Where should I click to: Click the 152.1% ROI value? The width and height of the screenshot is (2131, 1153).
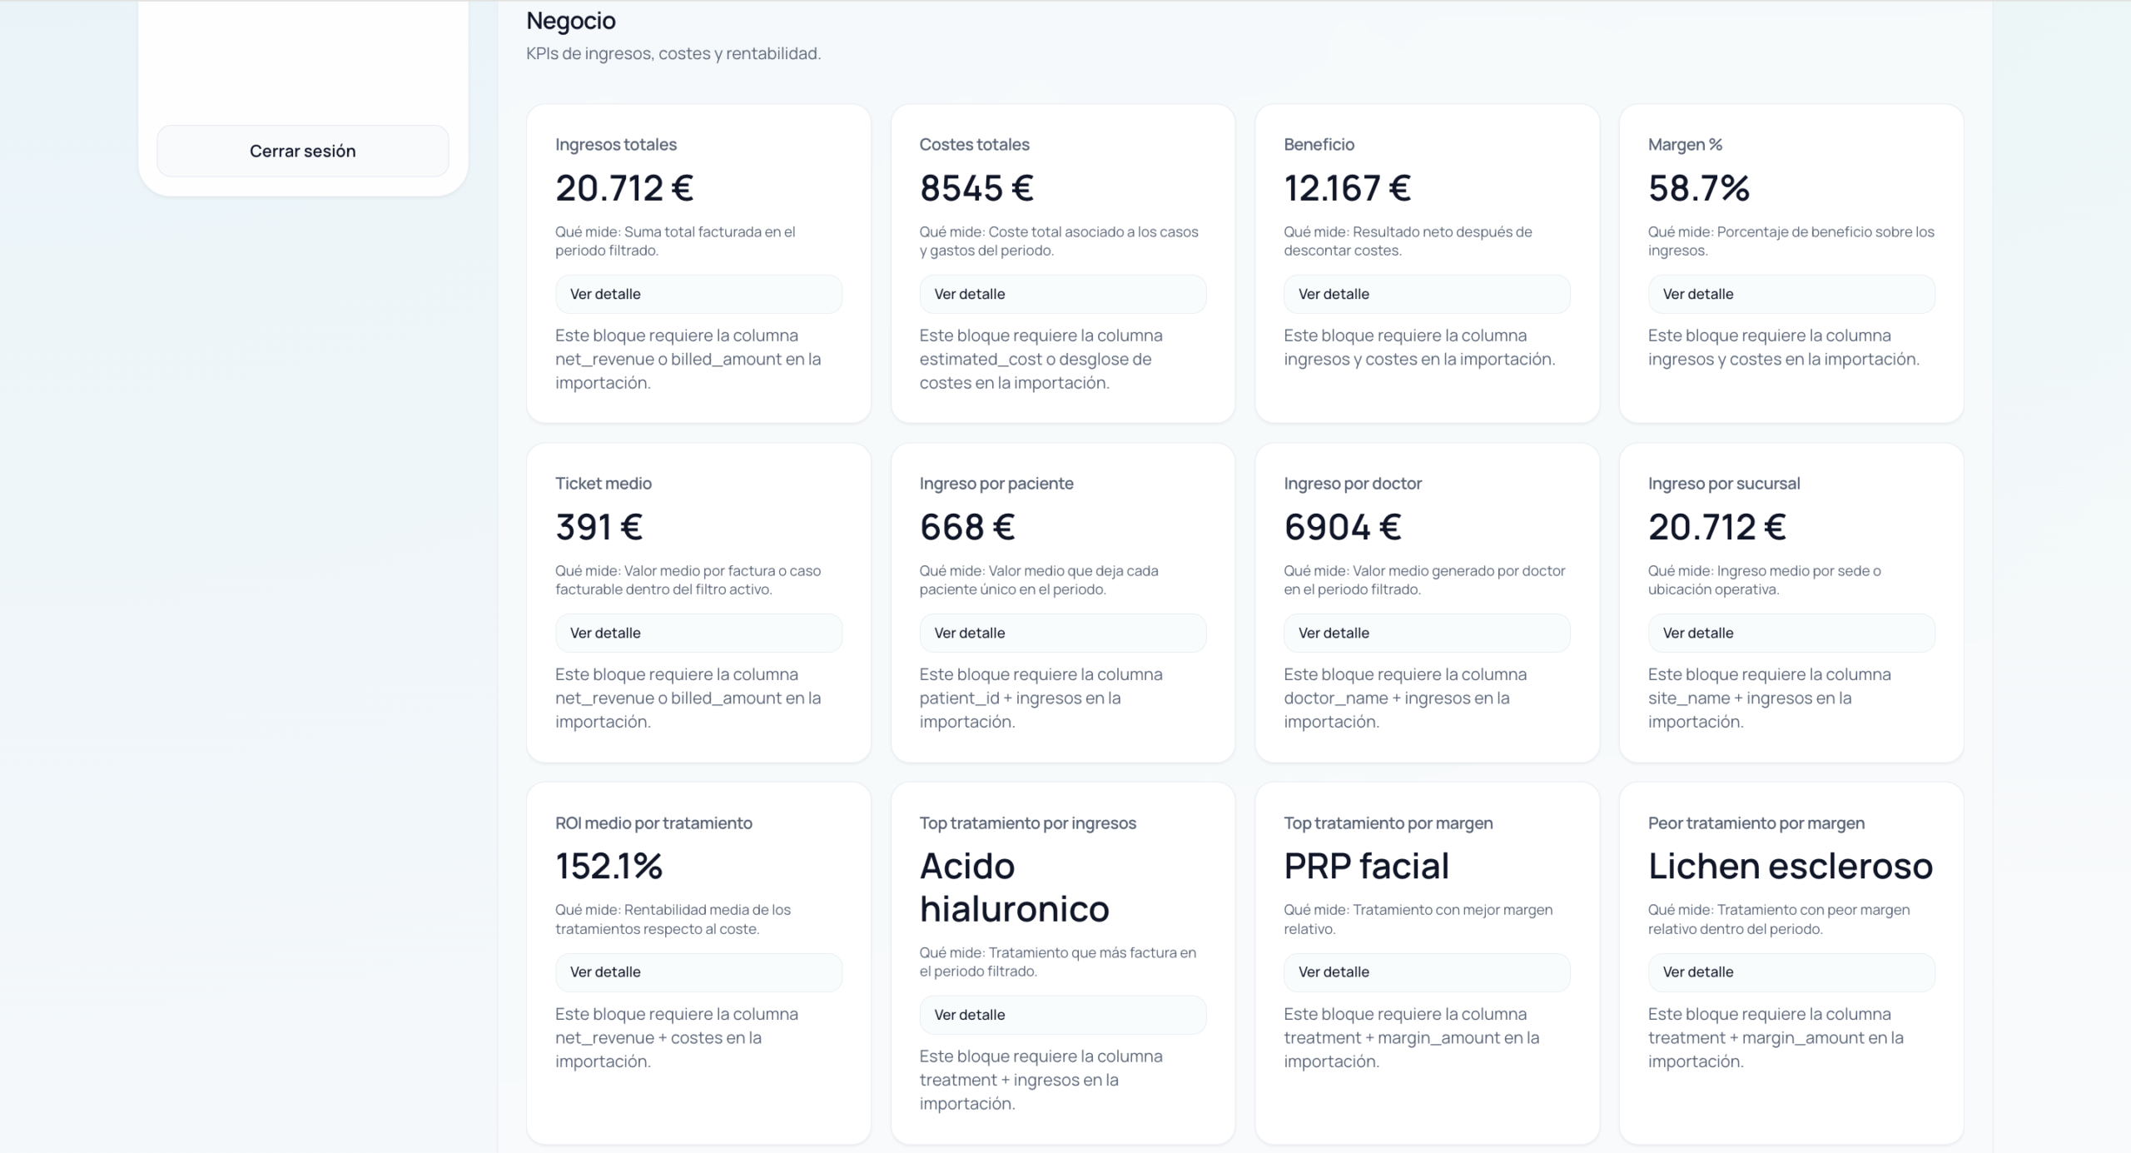coord(609,867)
